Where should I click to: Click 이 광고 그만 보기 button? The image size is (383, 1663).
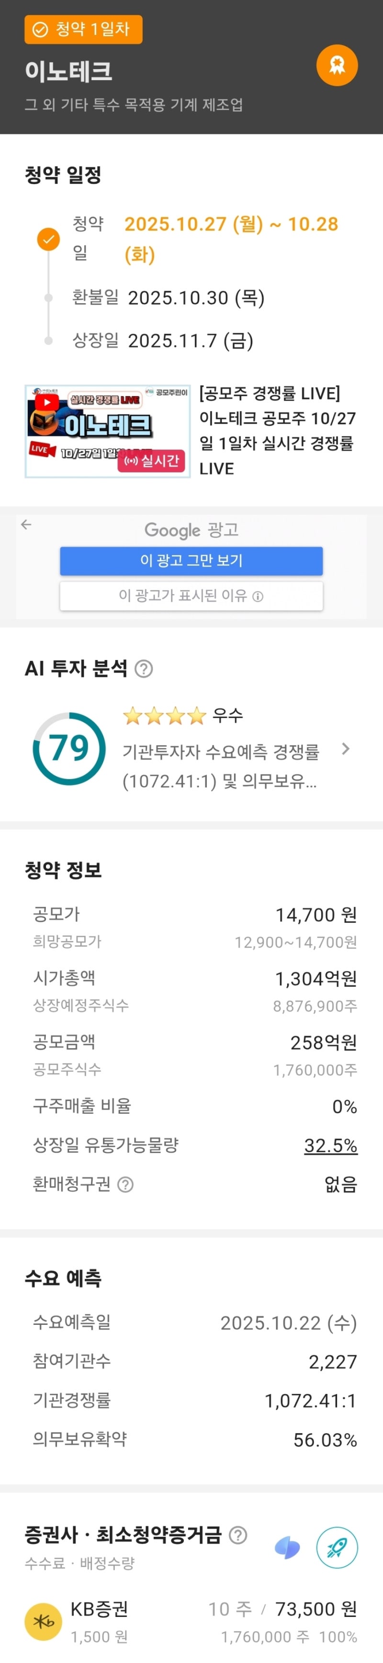tap(191, 560)
